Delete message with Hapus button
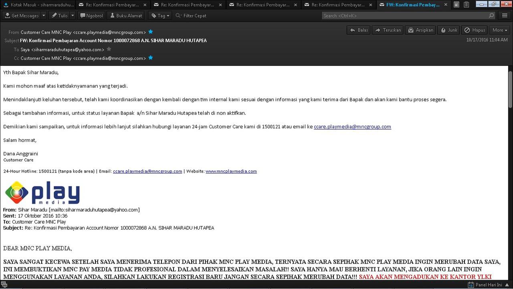The image size is (513, 289). [475, 30]
